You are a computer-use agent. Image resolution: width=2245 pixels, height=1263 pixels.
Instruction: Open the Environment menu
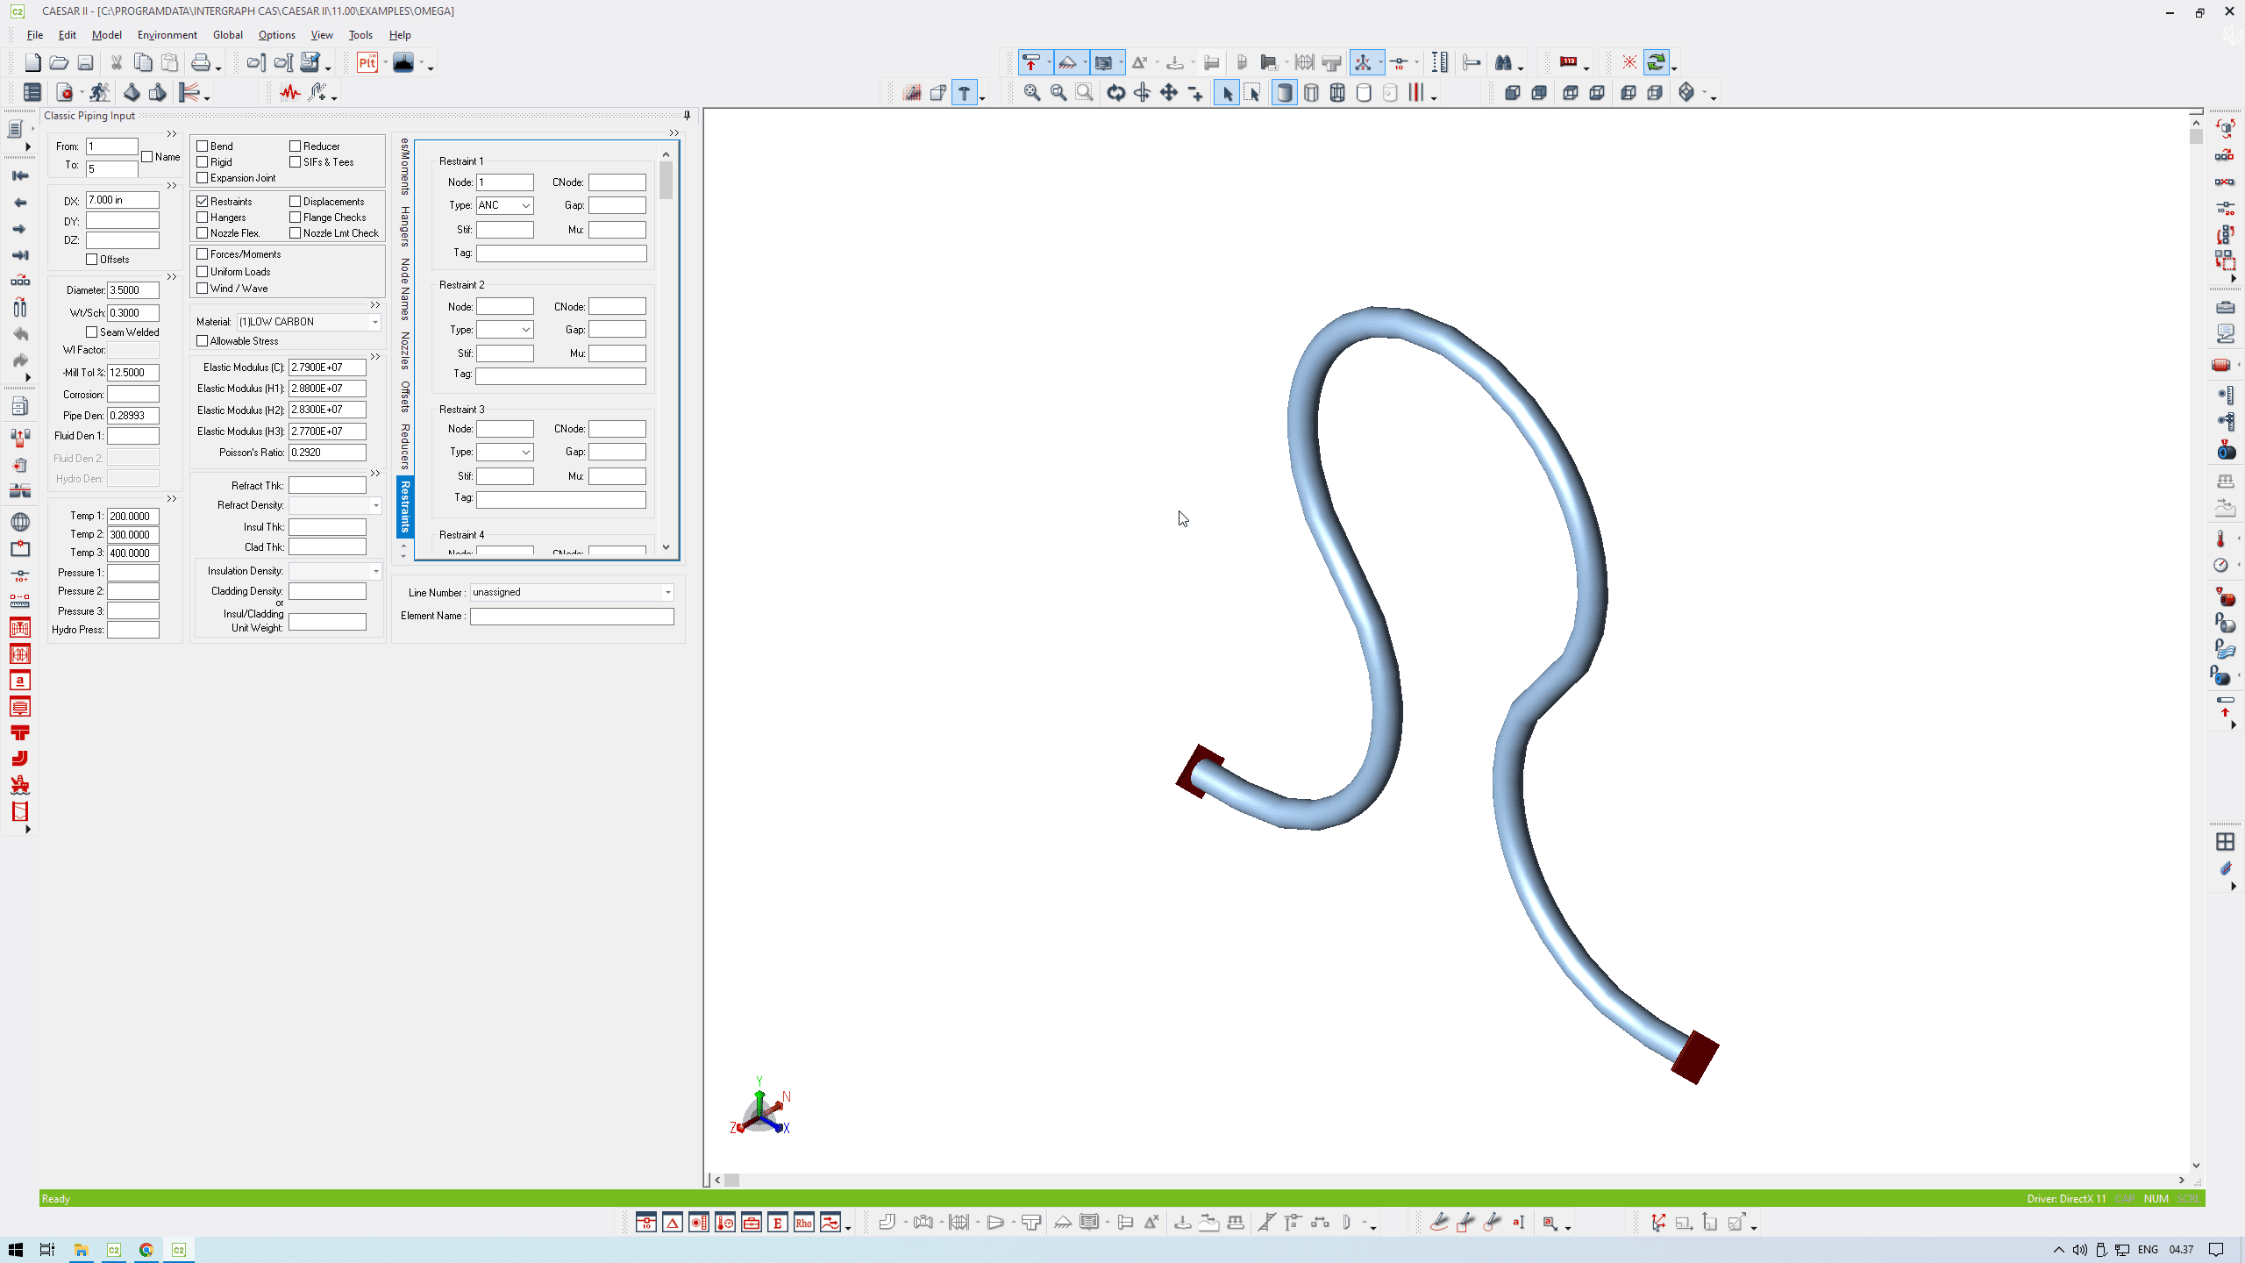click(167, 35)
